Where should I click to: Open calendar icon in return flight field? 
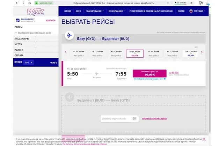134,119
